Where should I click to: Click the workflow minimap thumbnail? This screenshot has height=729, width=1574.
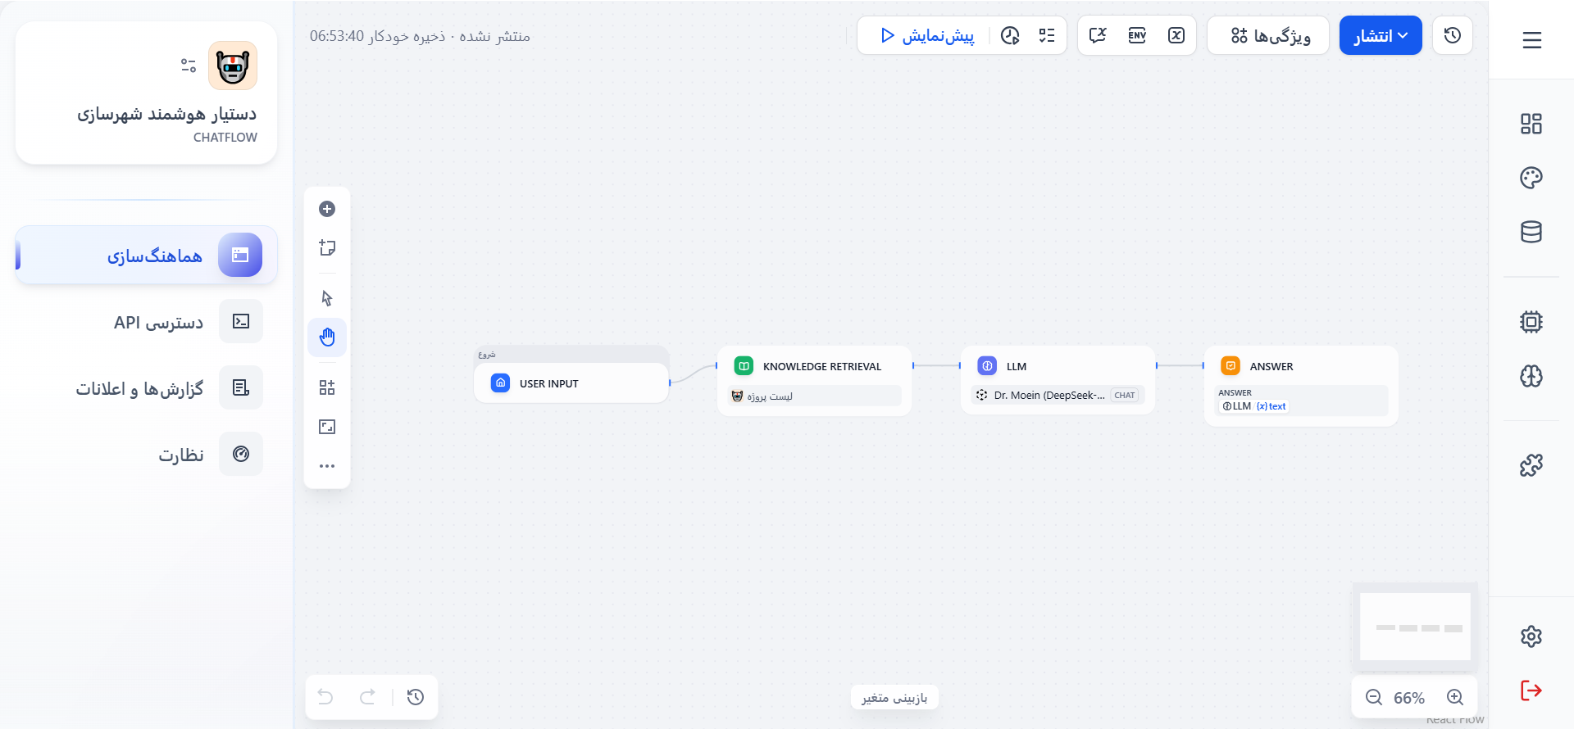[1415, 627]
